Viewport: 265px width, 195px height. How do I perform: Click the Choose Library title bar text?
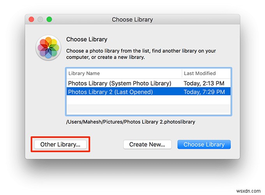click(x=132, y=20)
